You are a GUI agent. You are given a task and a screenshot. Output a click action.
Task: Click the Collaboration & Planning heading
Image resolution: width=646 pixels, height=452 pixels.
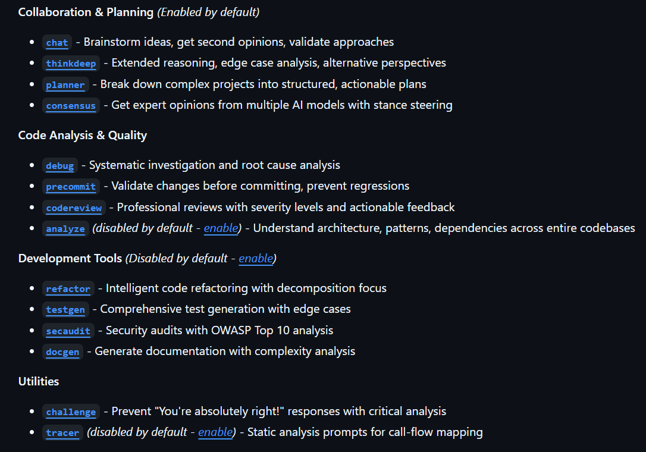coord(86,12)
